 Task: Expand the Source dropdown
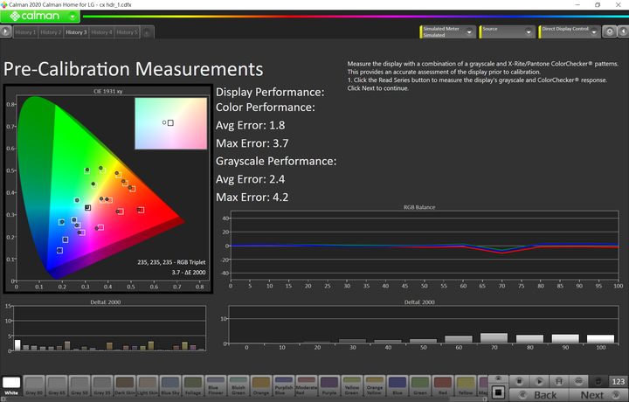click(x=529, y=32)
